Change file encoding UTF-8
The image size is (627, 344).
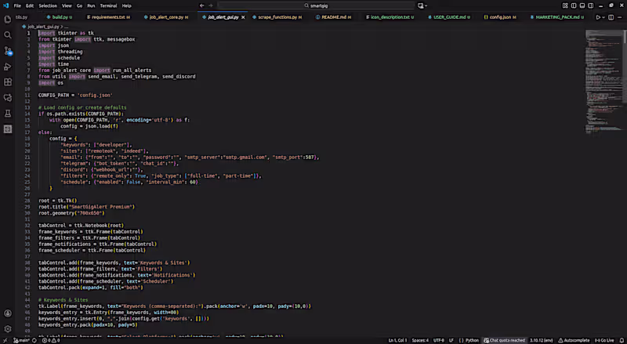[439, 340]
